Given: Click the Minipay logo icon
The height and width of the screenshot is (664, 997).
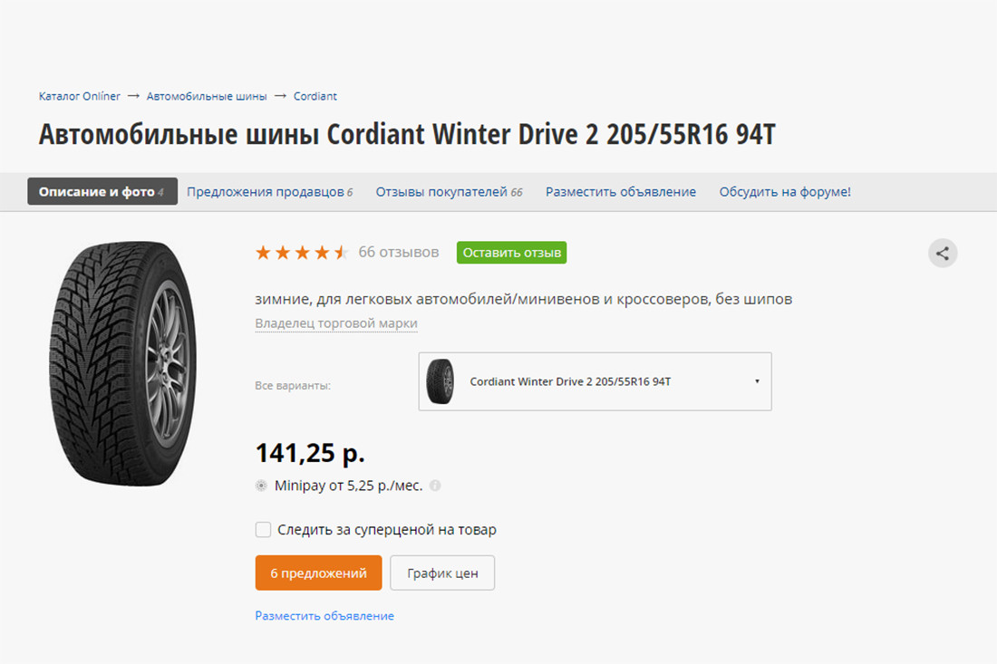Looking at the screenshot, I should point(261,486).
